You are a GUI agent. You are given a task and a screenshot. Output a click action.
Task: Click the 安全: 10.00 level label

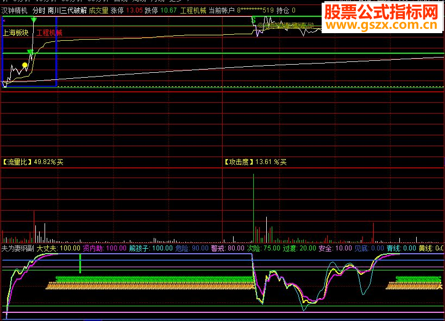[335, 248]
